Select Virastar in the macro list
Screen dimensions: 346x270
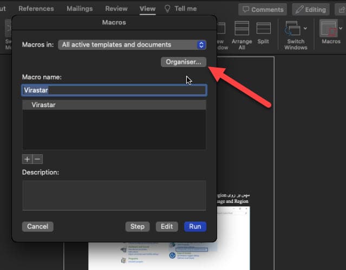[114, 105]
